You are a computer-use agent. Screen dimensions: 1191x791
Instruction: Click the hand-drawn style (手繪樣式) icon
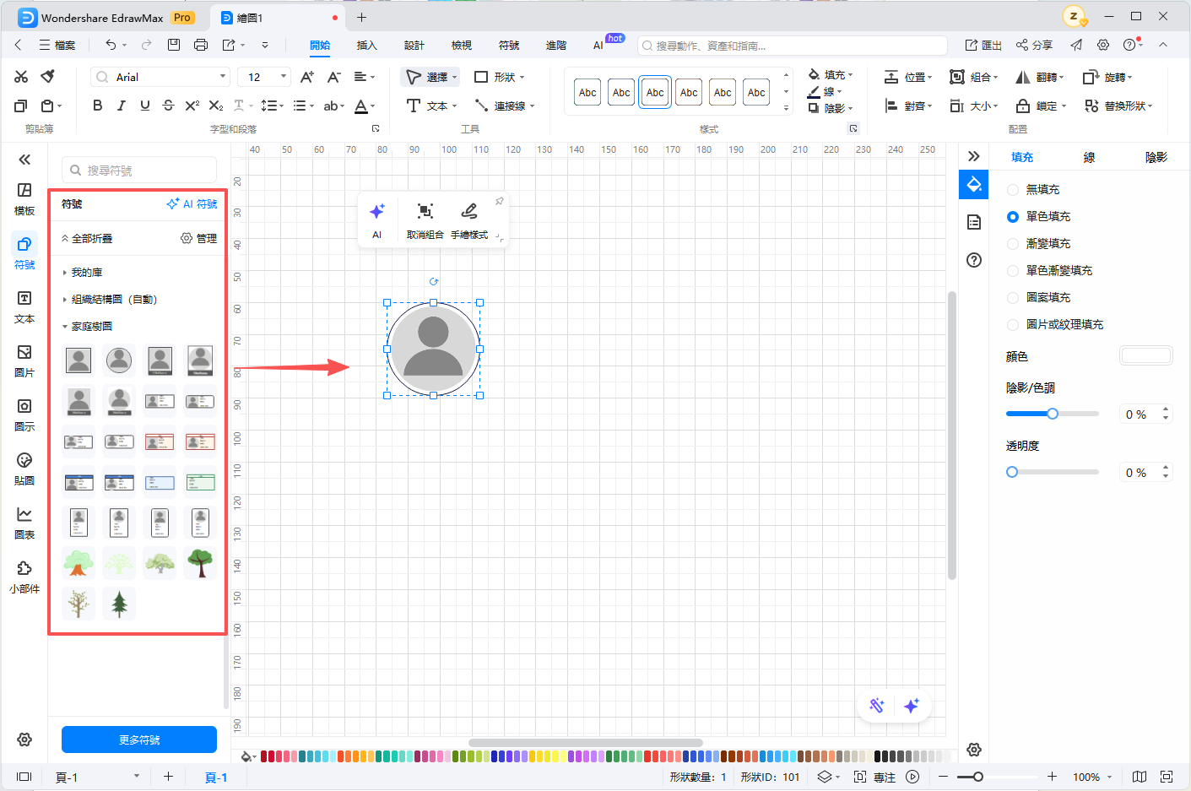coord(469,211)
